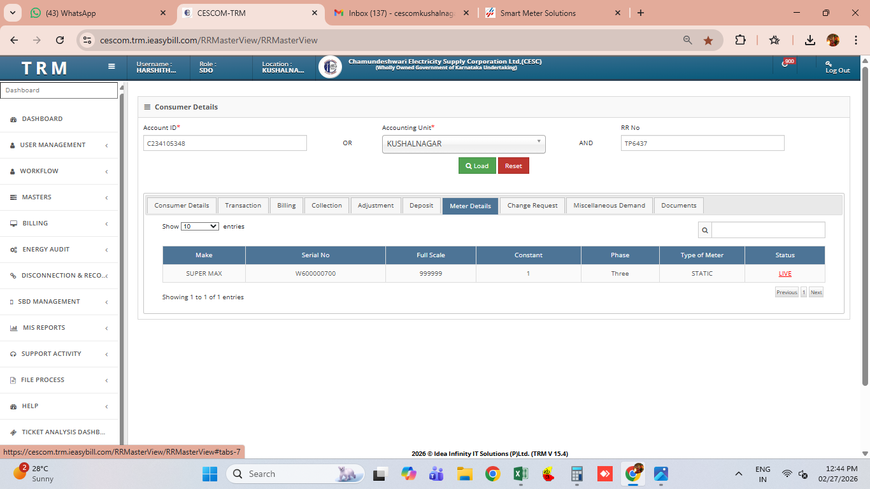
Task: Switch to the Deposit tab
Action: (422, 206)
